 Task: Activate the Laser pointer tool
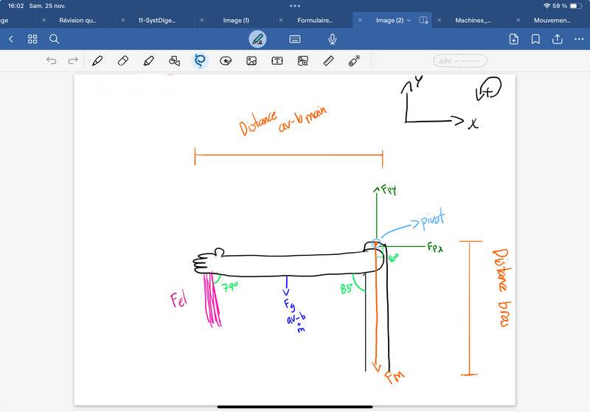[355, 61]
